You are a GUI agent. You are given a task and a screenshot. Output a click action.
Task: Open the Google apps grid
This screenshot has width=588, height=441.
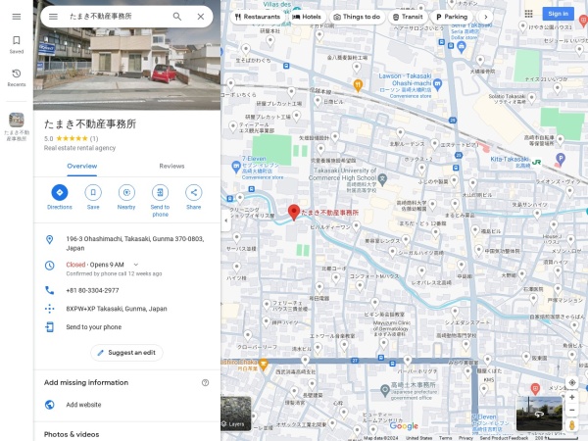coord(529,14)
